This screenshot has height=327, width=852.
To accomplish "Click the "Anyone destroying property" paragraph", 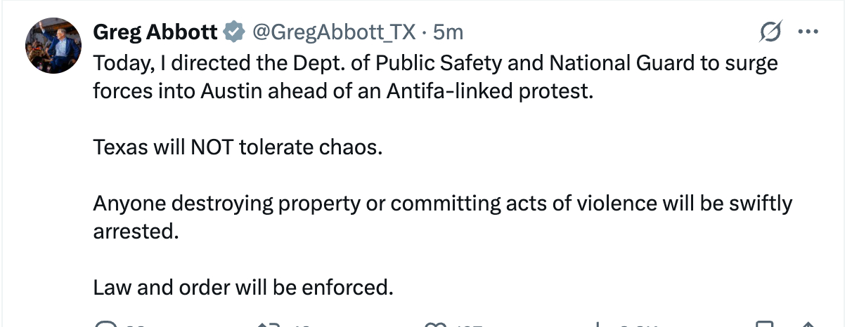I will pyautogui.click(x=443, y=203).
